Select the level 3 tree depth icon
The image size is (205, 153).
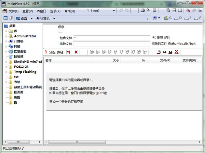tap(110, 52)
